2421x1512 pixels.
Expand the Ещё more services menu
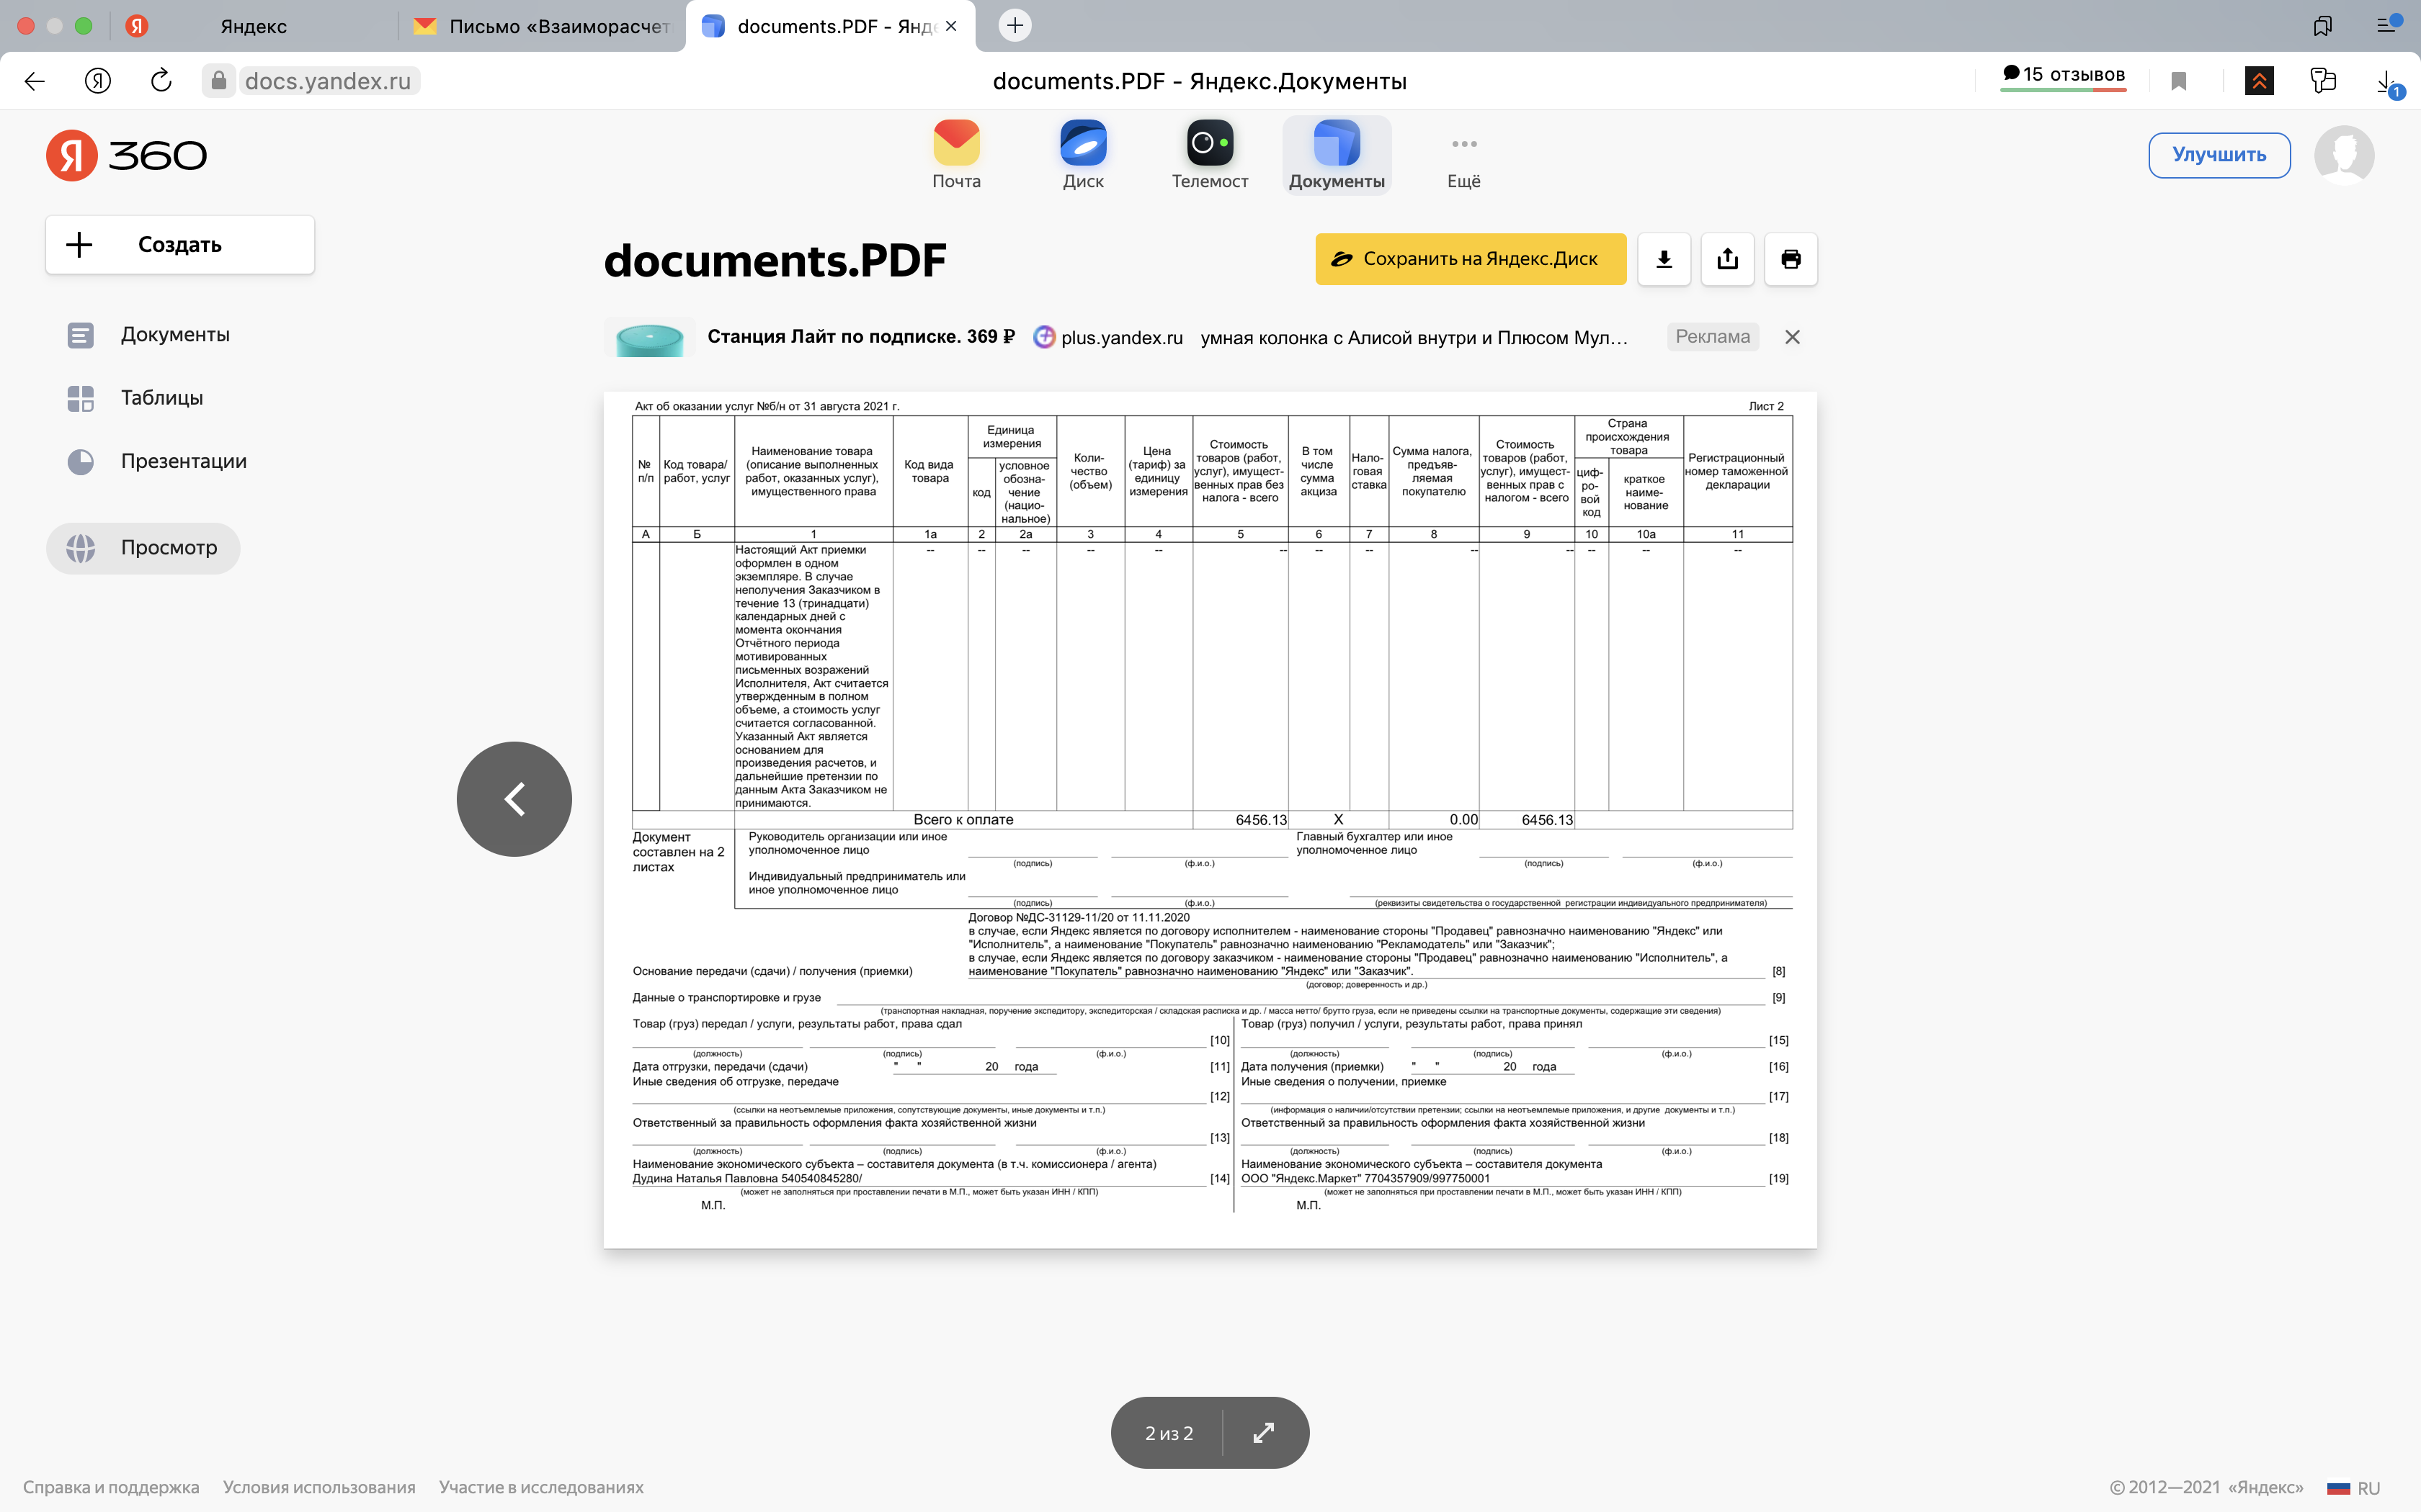pos(1463,155)
